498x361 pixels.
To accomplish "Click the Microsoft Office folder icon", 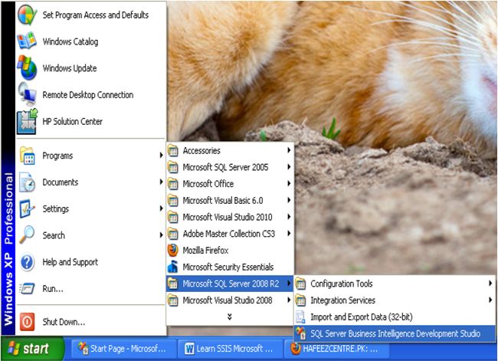I will [x=173, y=184].
